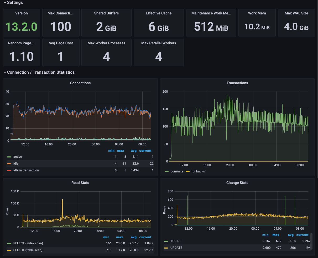Open the Change Stats panel title menu
318x258 pixels.
coord(237,183)
